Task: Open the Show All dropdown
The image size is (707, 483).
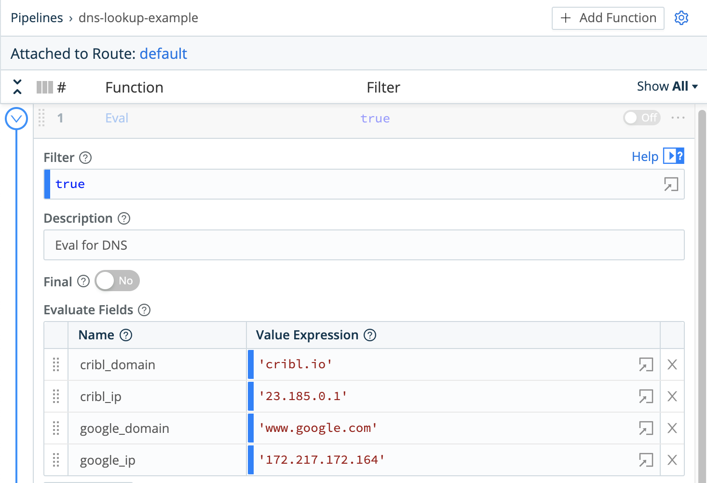Action: 667,86
